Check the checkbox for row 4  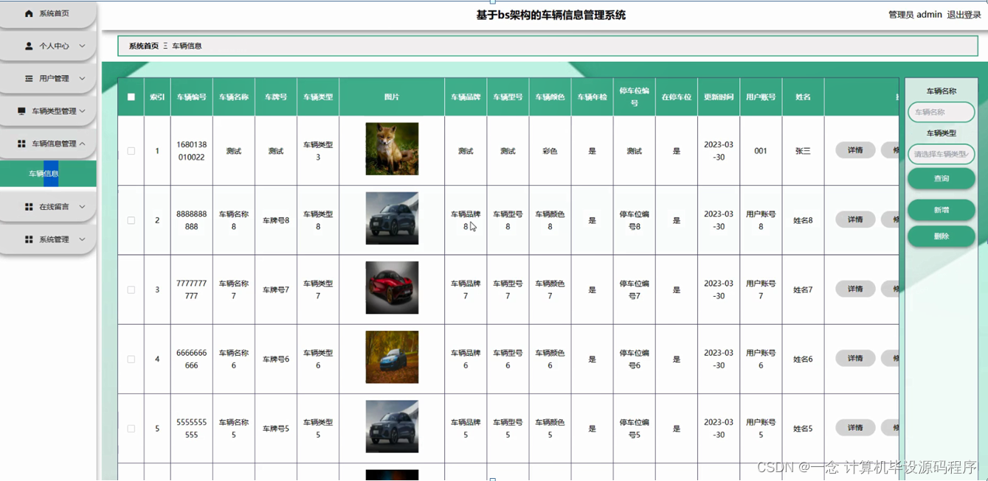coord(131,359)
